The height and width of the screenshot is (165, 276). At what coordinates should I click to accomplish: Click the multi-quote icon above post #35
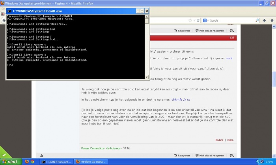coord(232,31)
